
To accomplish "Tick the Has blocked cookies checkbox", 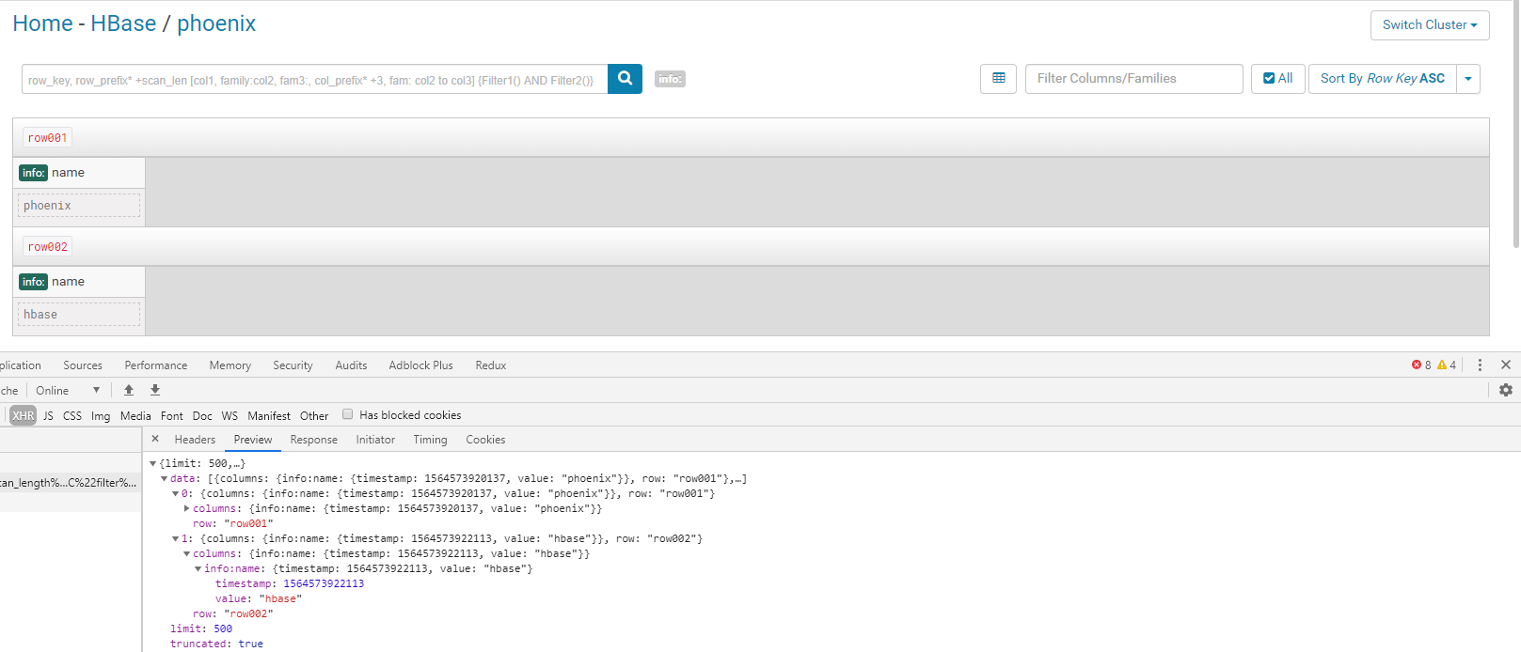I will (347, 414).
